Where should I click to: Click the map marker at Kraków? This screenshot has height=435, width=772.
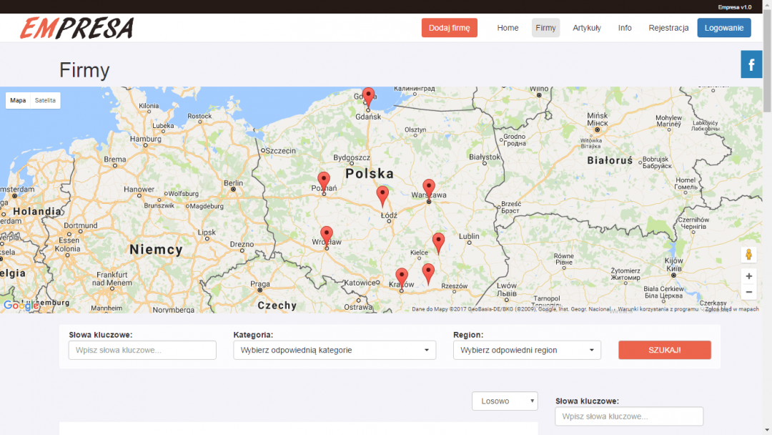[402, 277]
